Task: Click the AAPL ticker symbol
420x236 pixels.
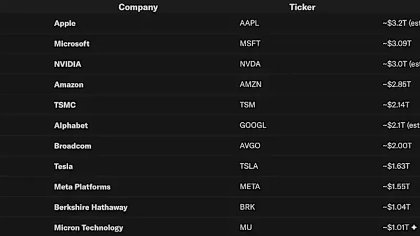Action: [249, 23]
